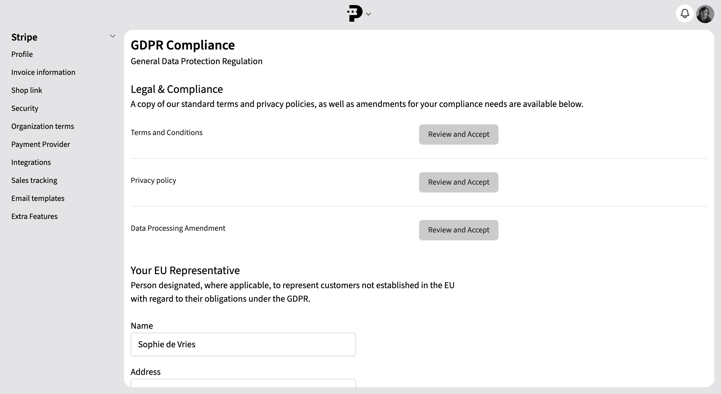This screenshot has width=721, height=394.
Task: Open the Shop link page
Action: click(27, 90)
